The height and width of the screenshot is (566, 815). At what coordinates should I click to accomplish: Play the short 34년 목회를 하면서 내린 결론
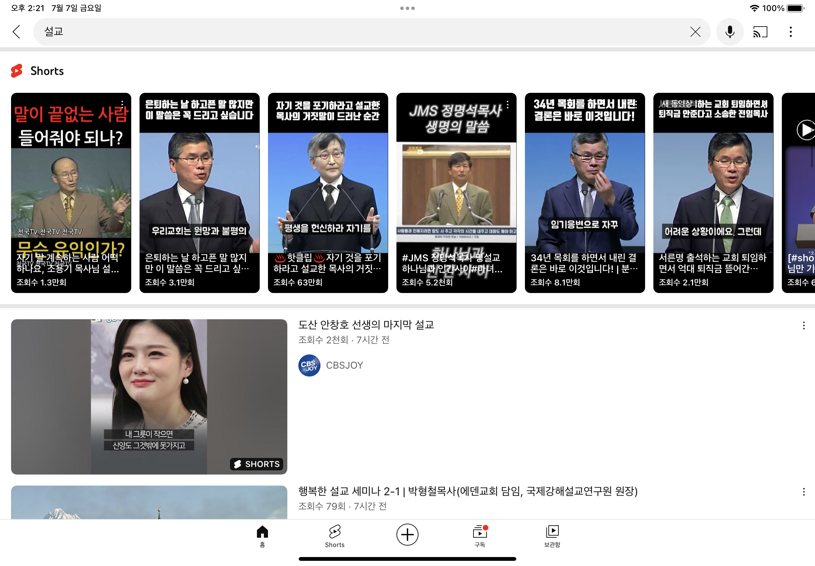pos(585,193)
